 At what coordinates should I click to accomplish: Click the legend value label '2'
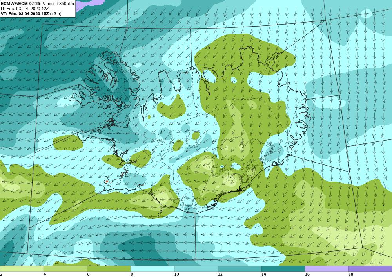click(x=1, y=274)
